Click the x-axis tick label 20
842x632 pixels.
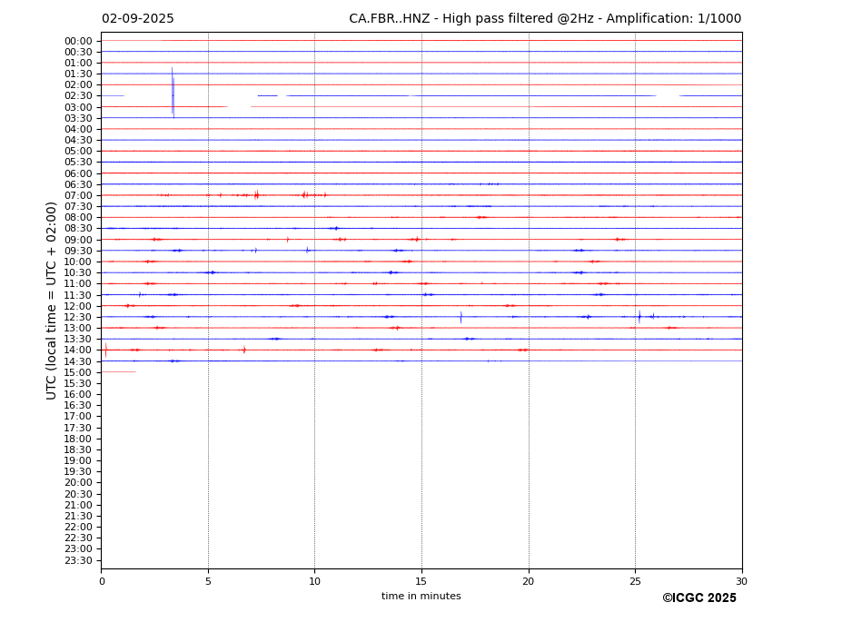529,581
